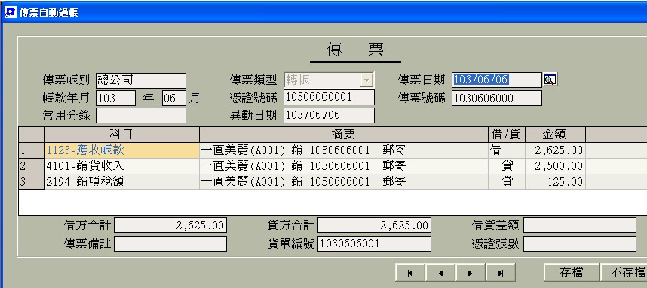Click the 摘要 column header
This screenshot has width=647, height=288.
pyautogui.click(x=344, y=135)
